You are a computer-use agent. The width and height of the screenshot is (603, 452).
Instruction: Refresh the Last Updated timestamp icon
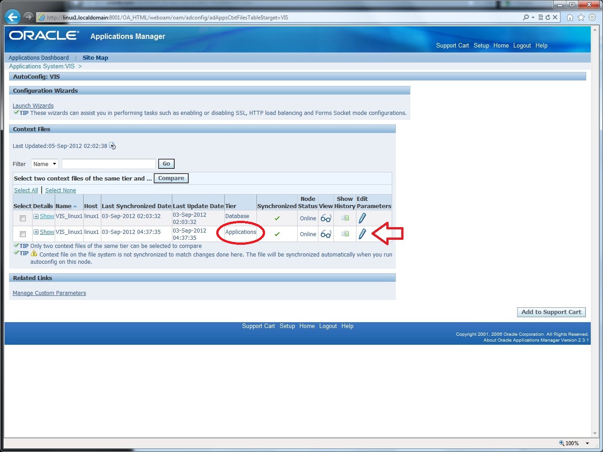click(112, 146)
